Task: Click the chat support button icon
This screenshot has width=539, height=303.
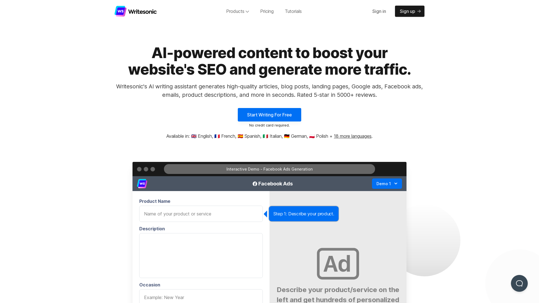Action: pos(519,283)
